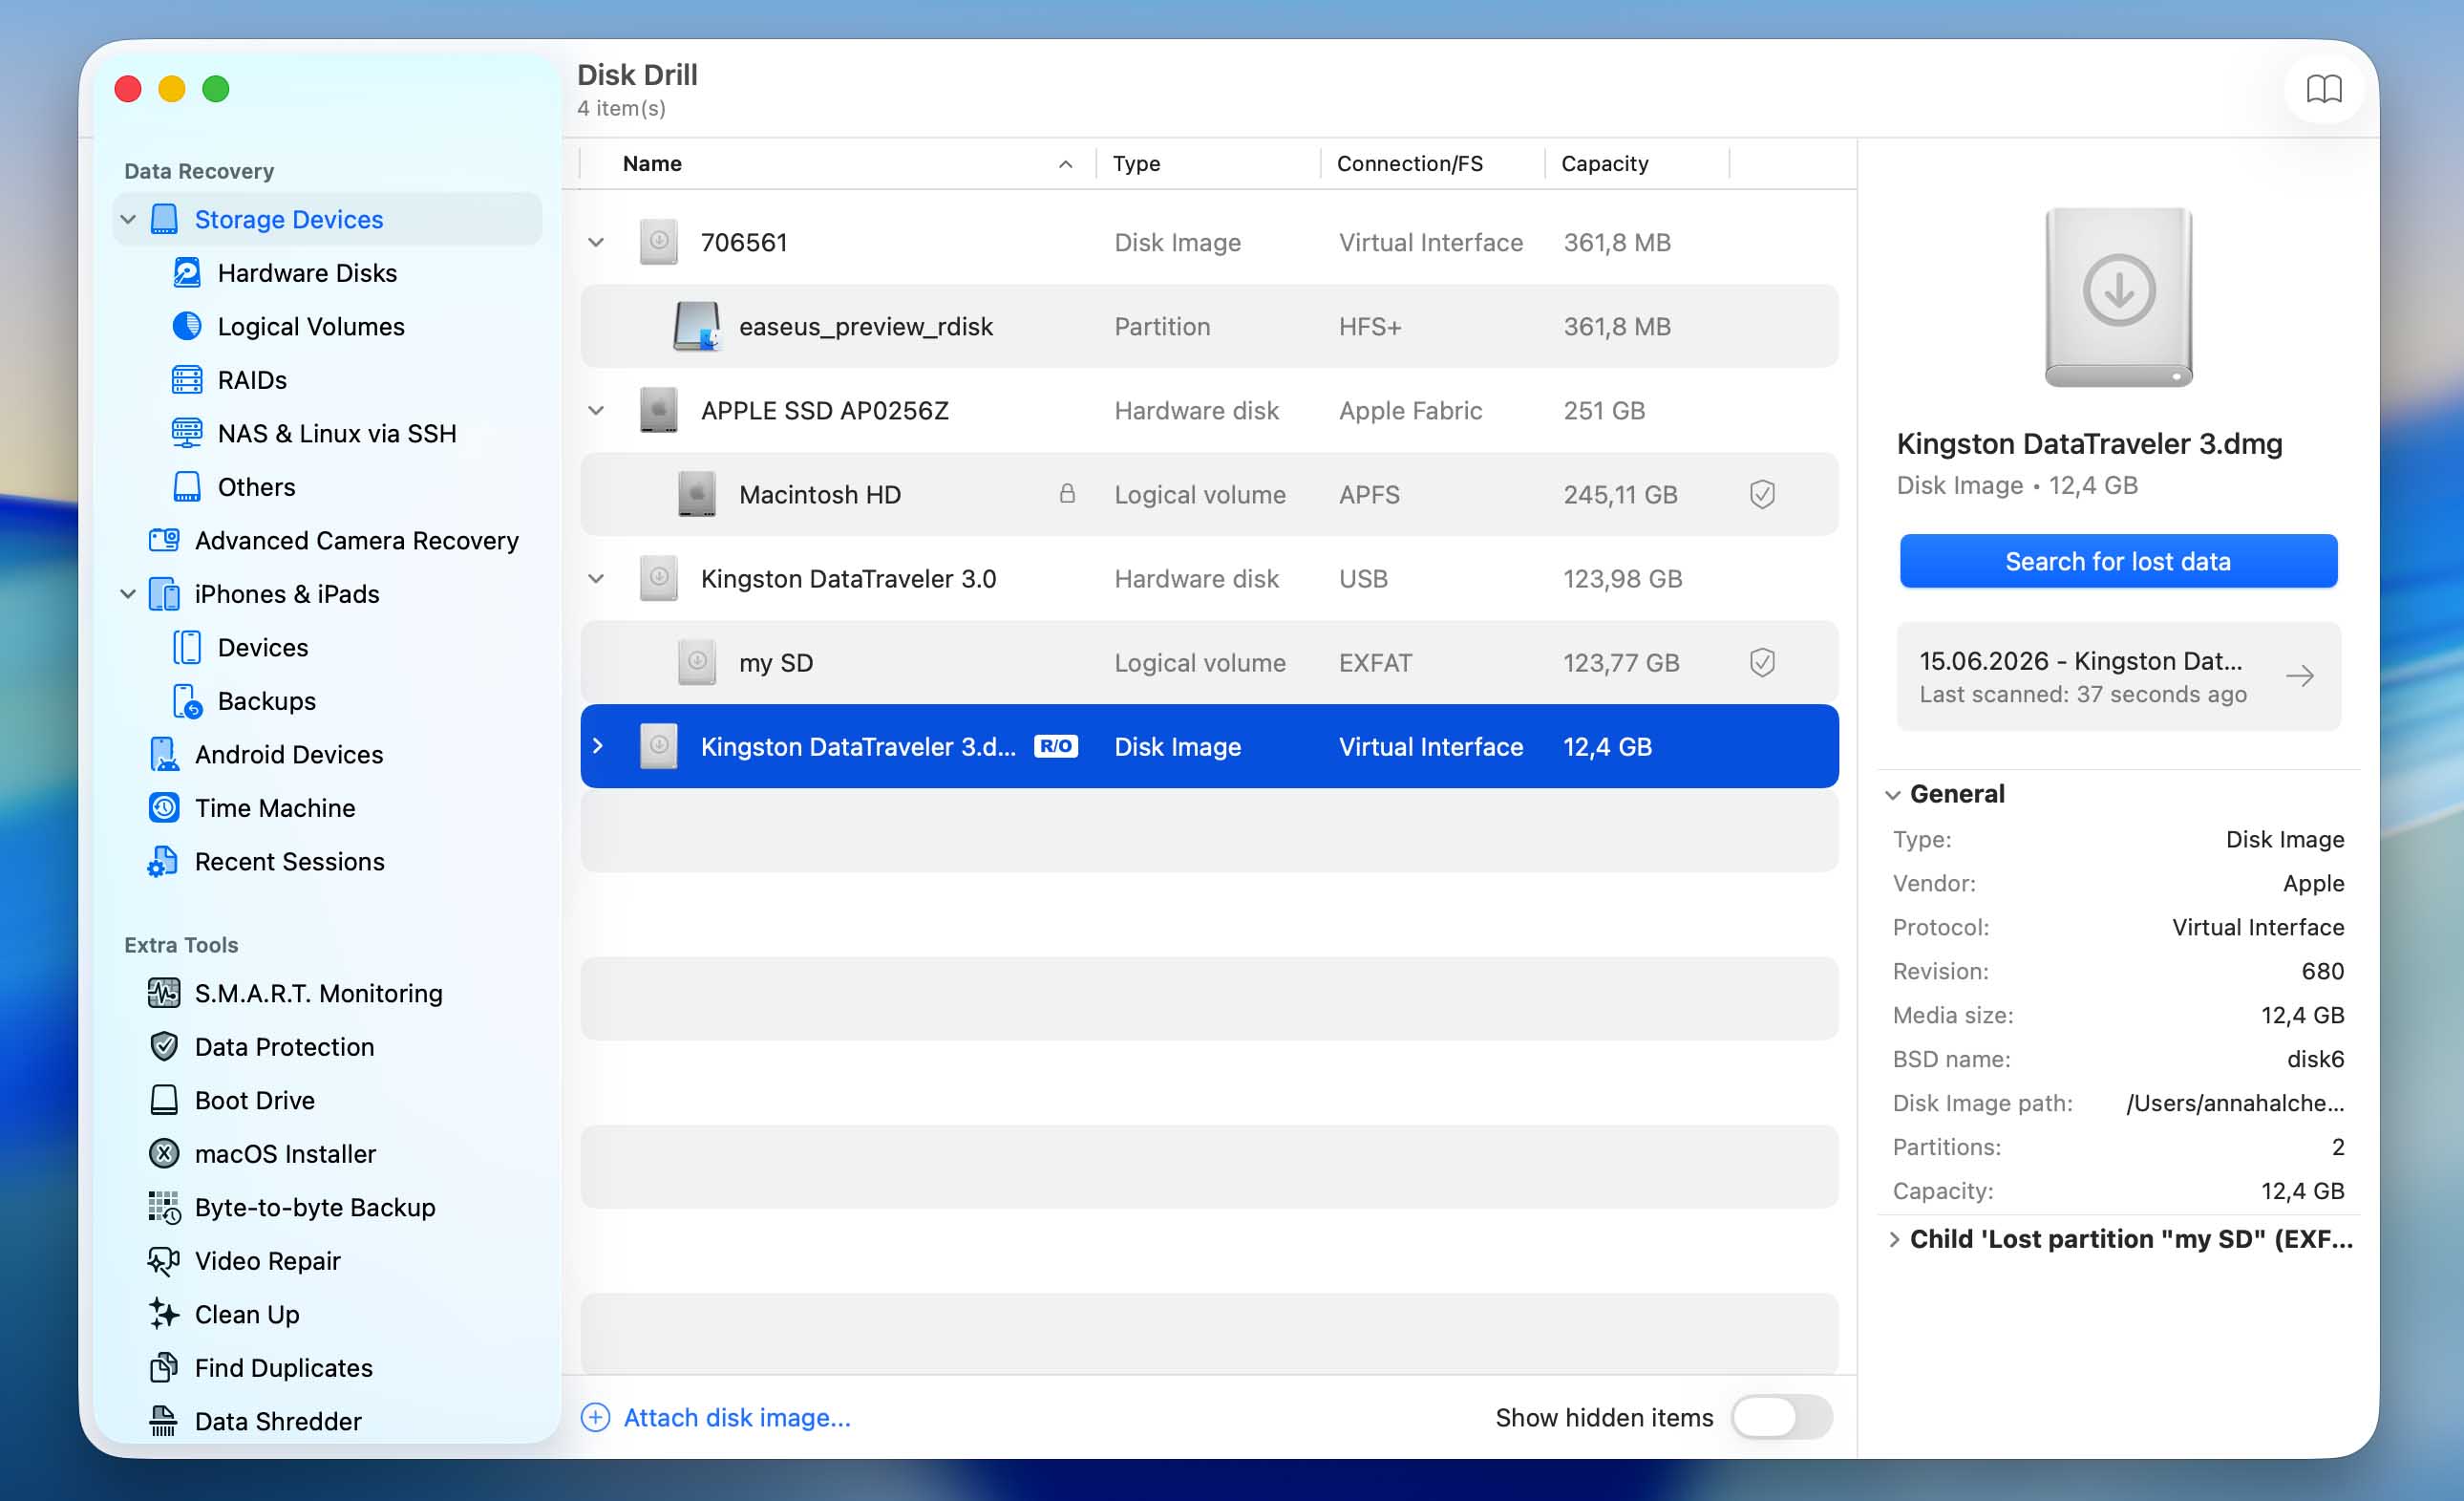Click the lock icon beside Macintosh HD

point(1067,493)
